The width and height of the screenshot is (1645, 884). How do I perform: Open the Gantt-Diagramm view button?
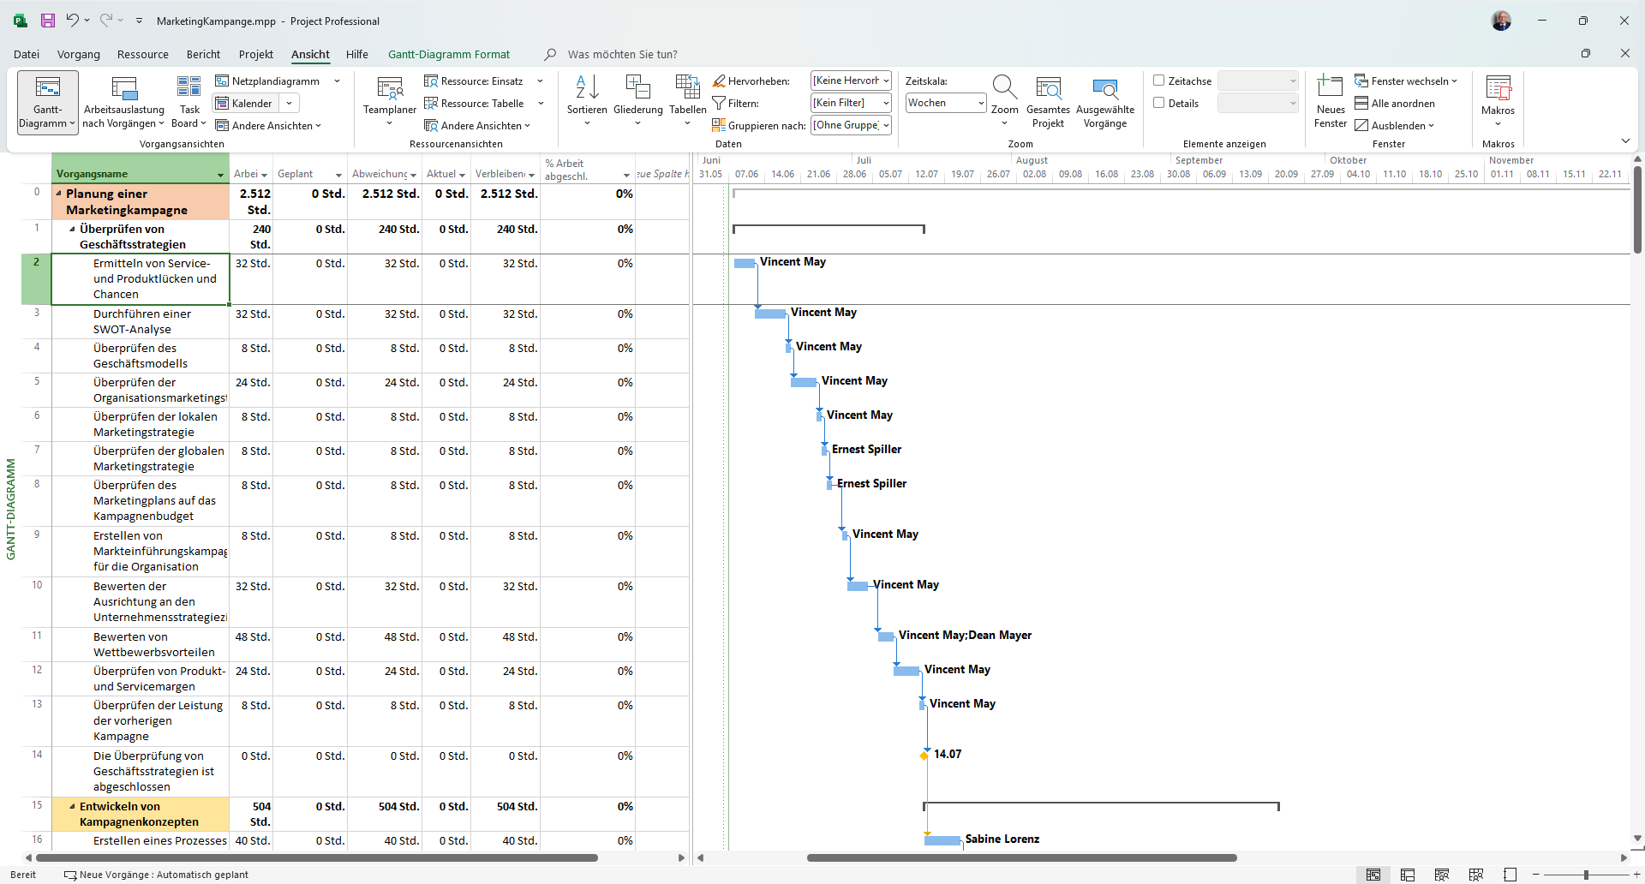pos(48,102)
